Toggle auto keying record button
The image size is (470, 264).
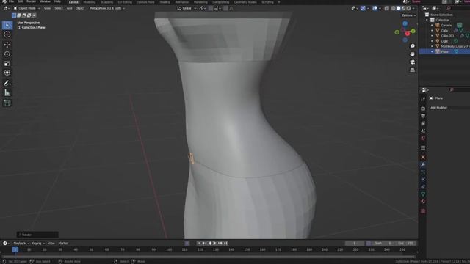[x=187, y=243]
